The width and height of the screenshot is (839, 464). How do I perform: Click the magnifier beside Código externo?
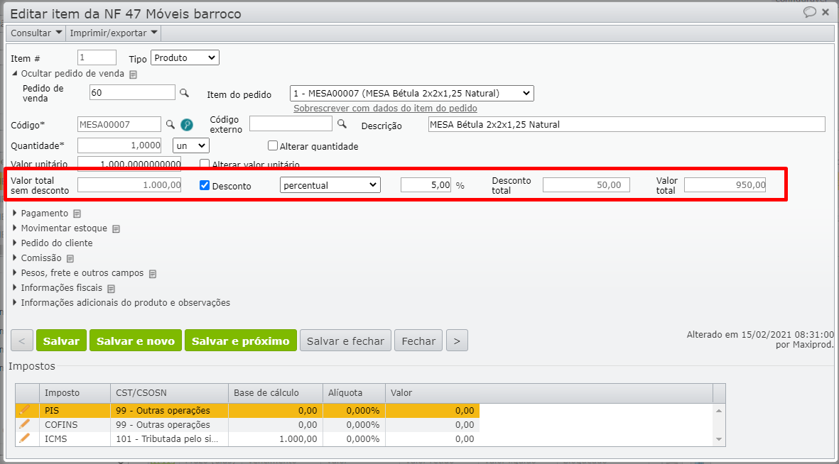tap(342, 124)
